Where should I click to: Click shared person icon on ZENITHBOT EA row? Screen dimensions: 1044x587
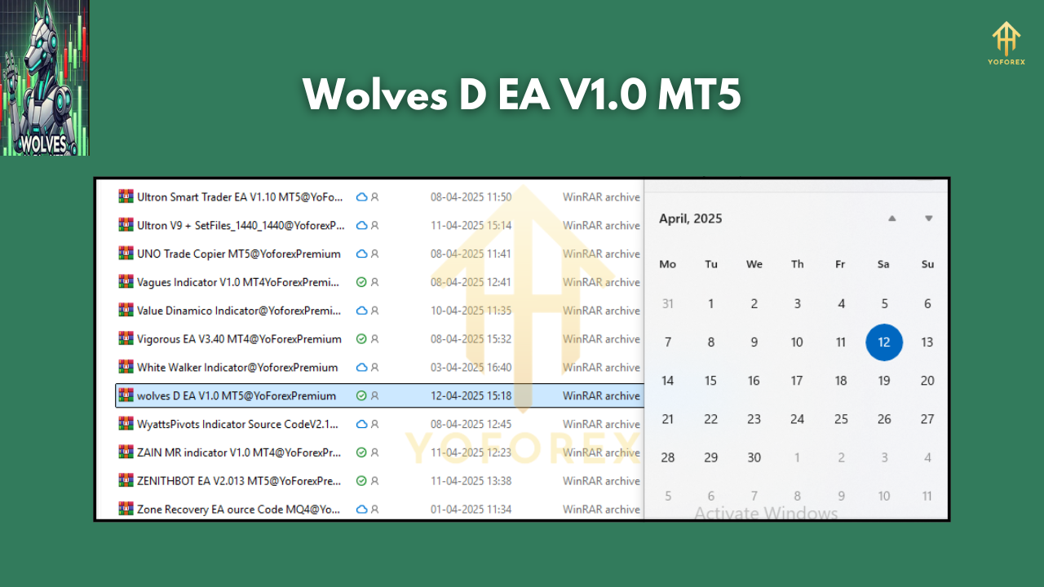(x=375, y=481)
